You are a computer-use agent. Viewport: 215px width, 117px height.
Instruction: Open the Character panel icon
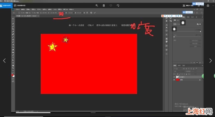[167, 25]
